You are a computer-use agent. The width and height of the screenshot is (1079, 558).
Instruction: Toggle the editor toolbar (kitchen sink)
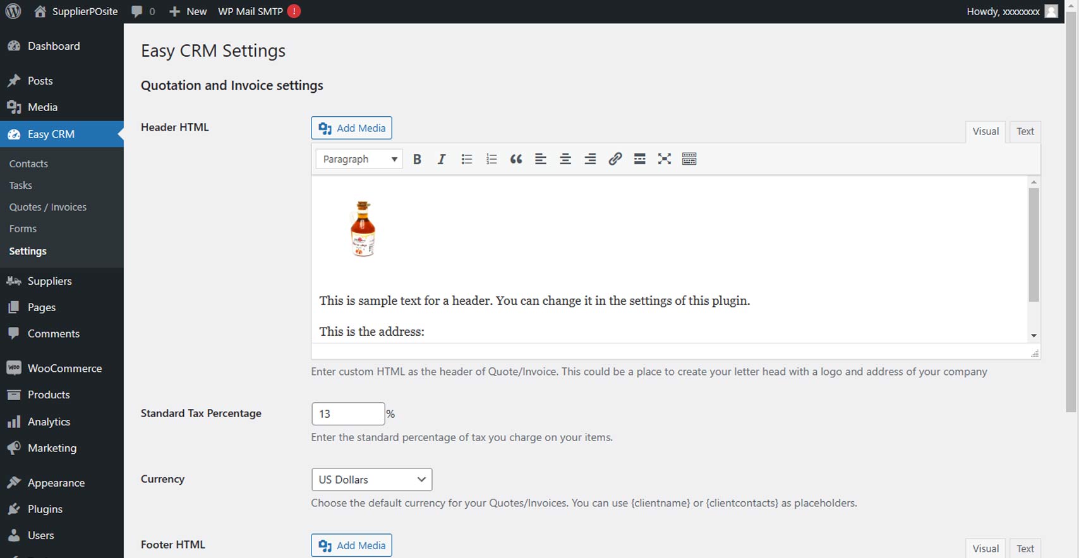(689, 159)
